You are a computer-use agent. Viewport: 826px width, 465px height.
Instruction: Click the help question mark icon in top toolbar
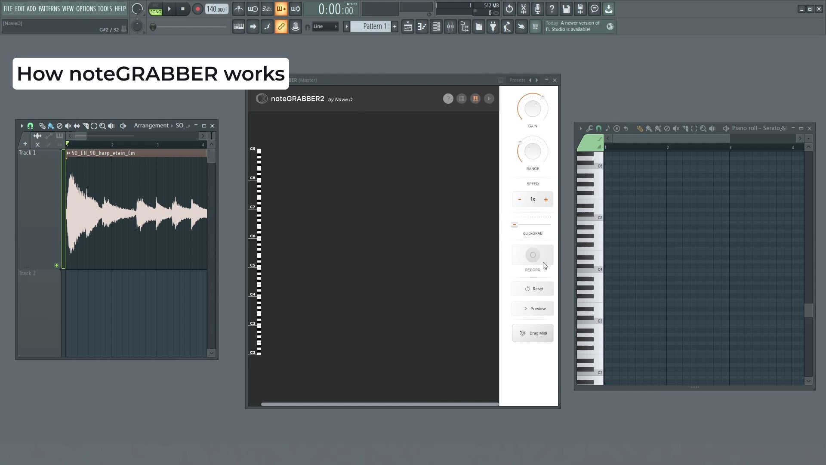(552, 9)
